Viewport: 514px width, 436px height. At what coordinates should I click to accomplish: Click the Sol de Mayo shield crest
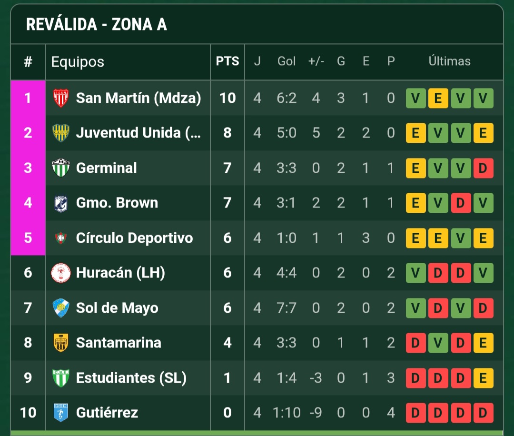[60, 308]
